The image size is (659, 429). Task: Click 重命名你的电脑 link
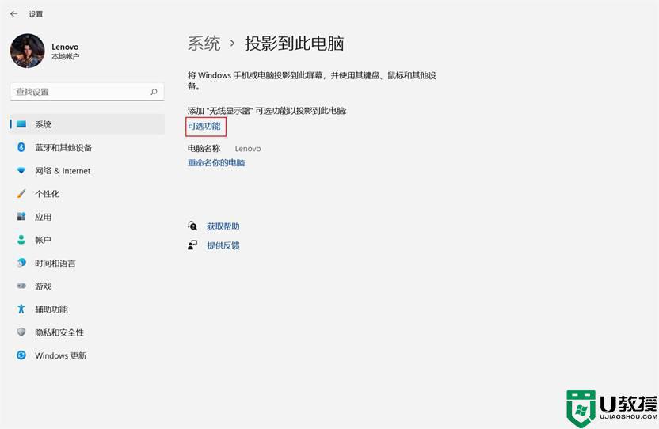(x=216, y=162)
